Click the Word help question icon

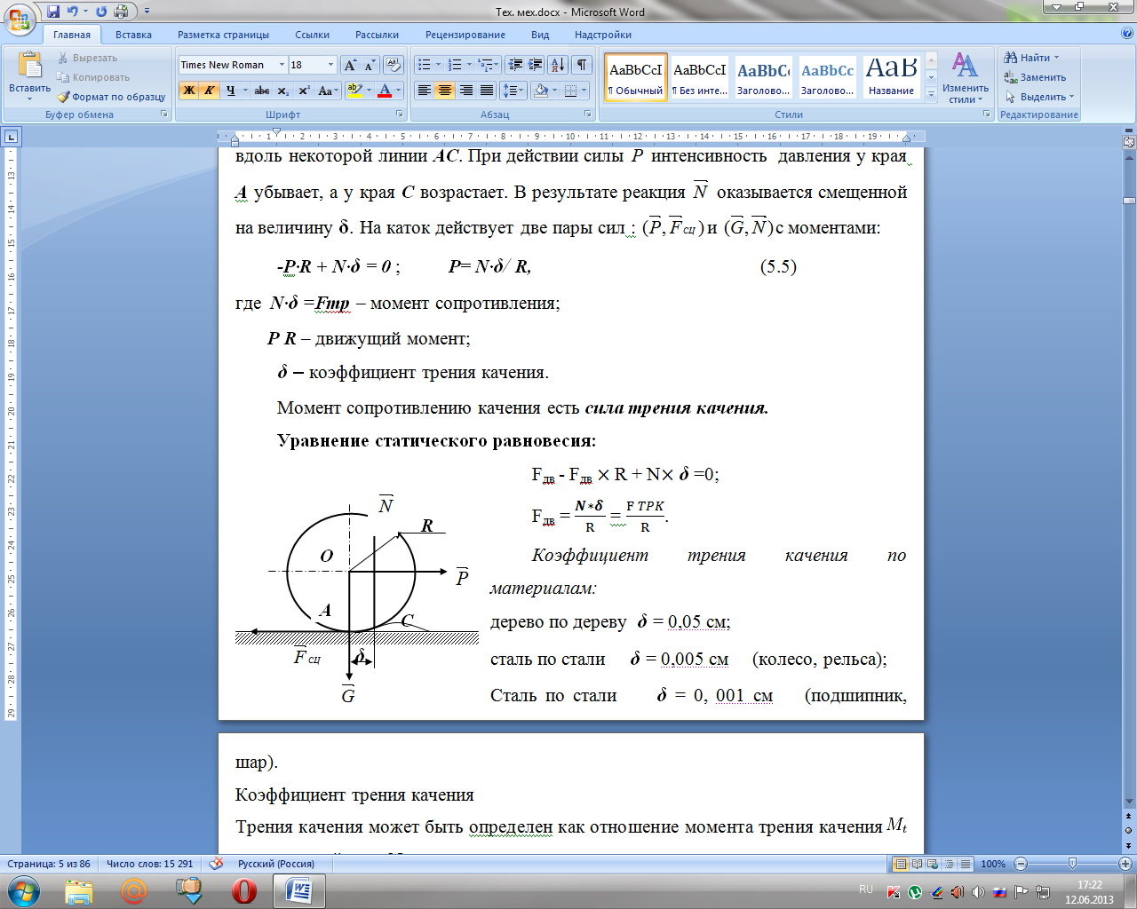pos(1127,34)
